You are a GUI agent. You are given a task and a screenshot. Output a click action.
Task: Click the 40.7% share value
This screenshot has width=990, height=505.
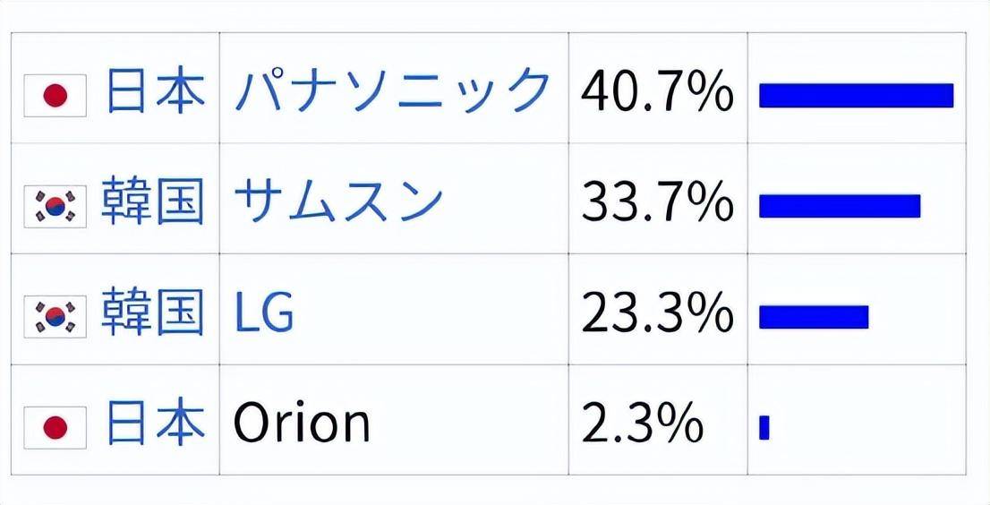point(657,92)
